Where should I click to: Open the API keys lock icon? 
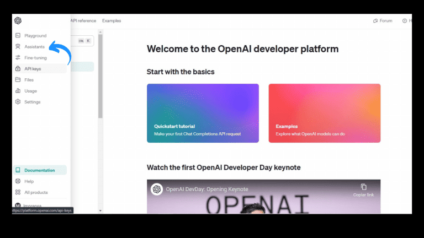point(18,69)
